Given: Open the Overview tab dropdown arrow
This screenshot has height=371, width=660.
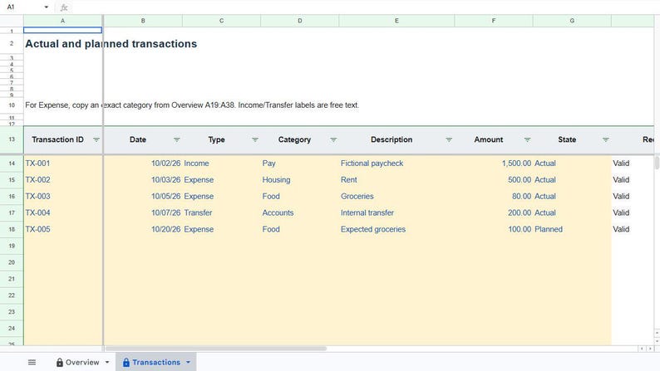Looking at the screenshot, I should point(107,362).
